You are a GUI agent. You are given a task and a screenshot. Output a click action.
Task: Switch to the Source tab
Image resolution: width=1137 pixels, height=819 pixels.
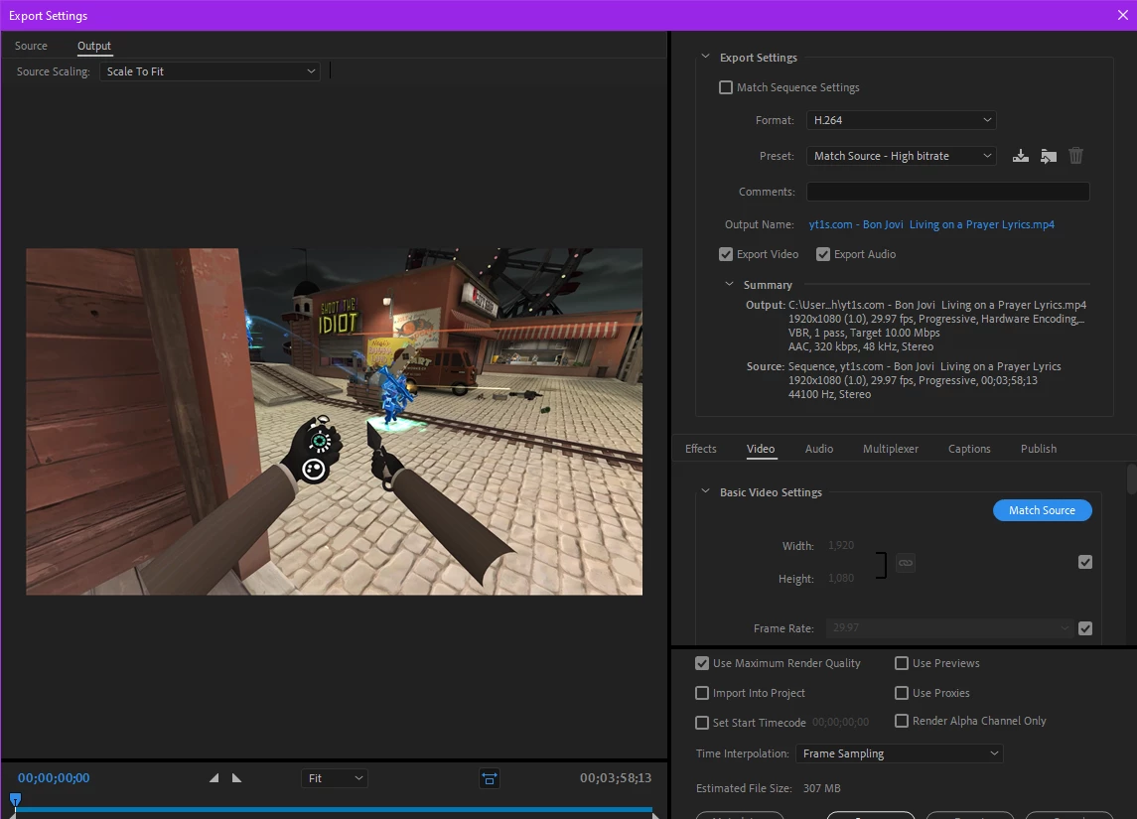coord(31,46)
